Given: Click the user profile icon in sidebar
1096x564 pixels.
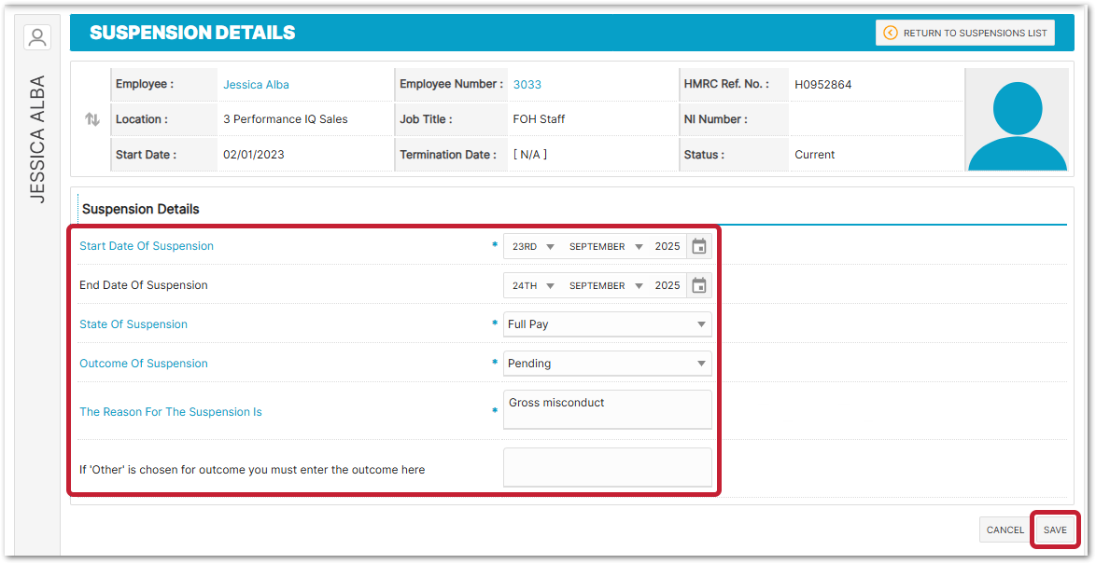Looking at the screenshot, I should click(x=37, y=37).
